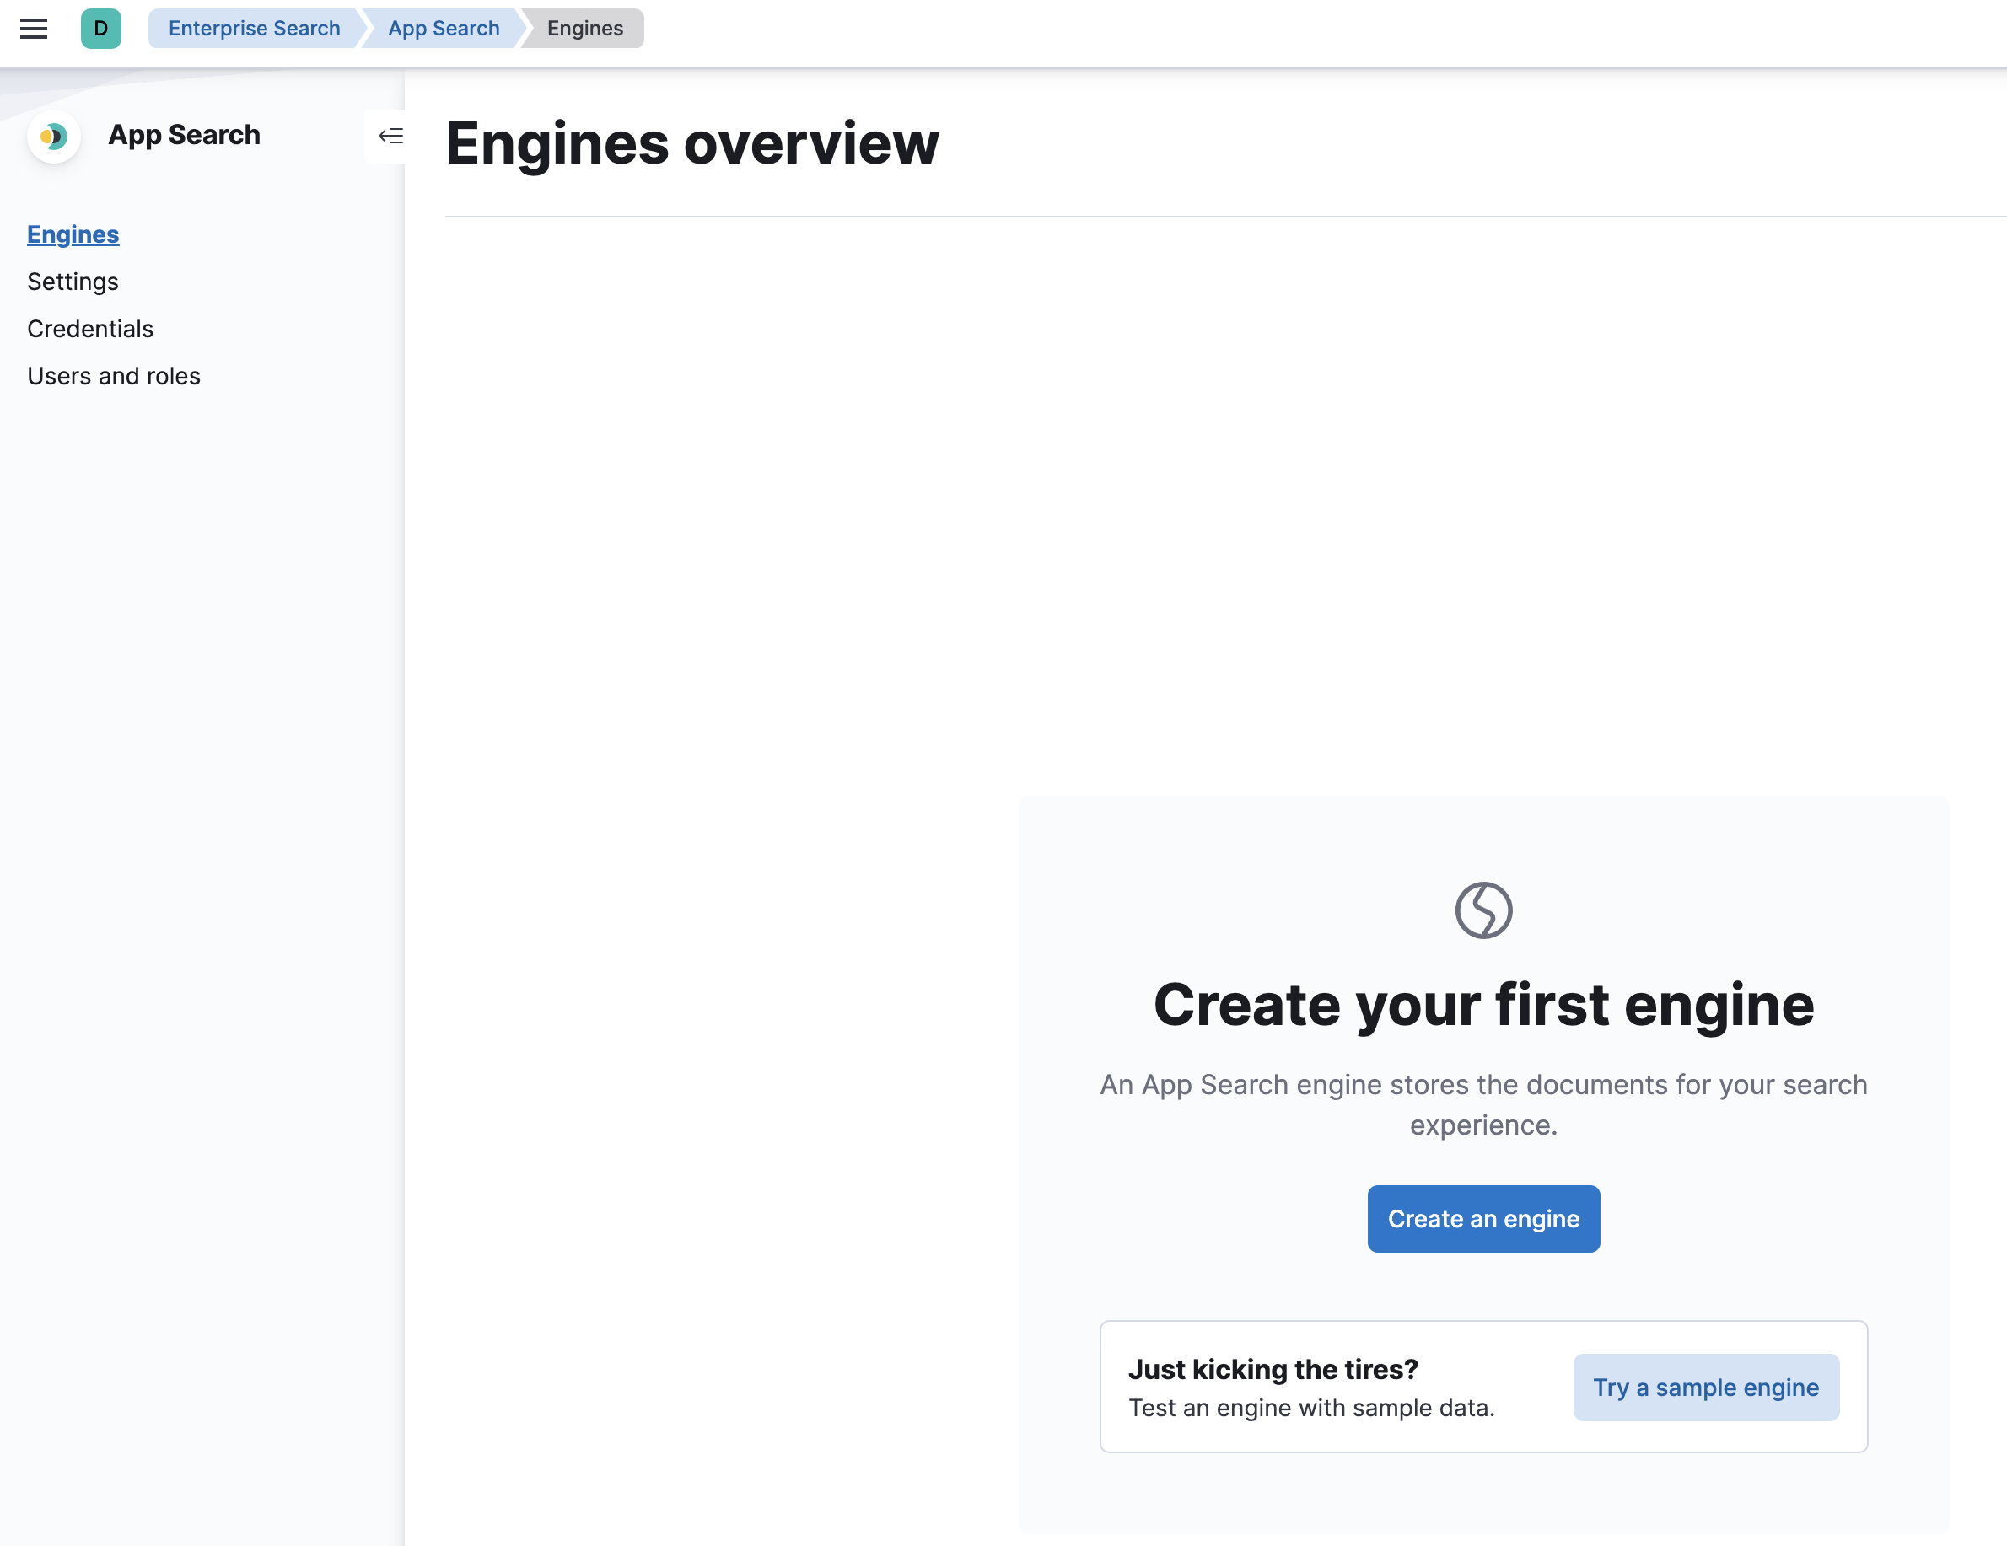The width and height of the screenshot is (2007, 1546).
Task: Click the App Search sidebar title
Action: tap(184, 135)
